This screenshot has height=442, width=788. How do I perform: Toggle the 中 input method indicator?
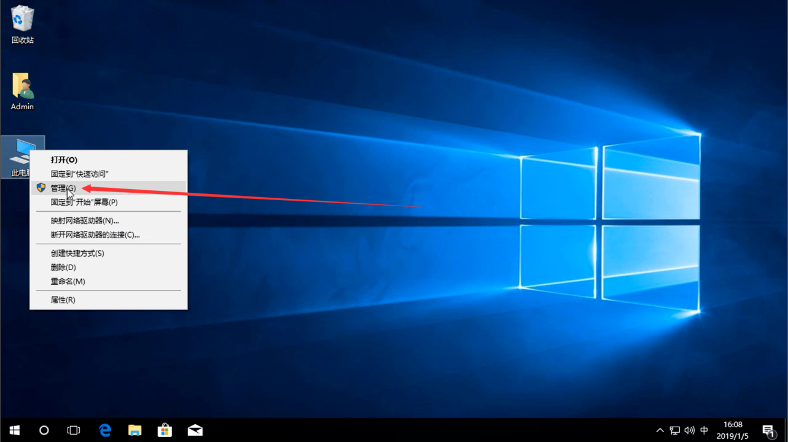704,430
